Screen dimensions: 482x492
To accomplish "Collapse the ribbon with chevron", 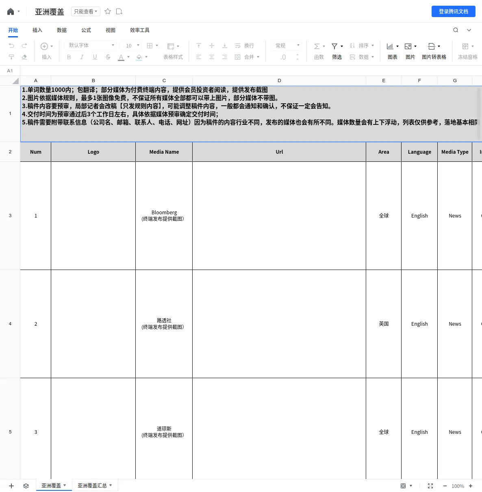I will [469, 30].
